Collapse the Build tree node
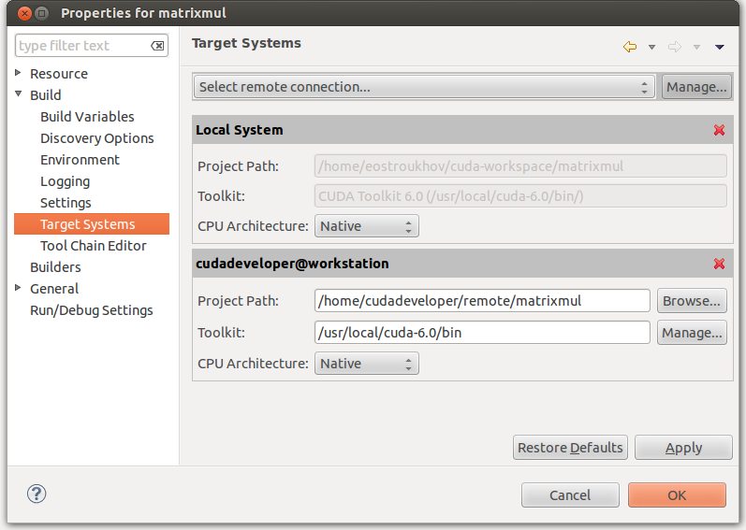This screenshot has height=530, width=746. [x=19, y=94]
